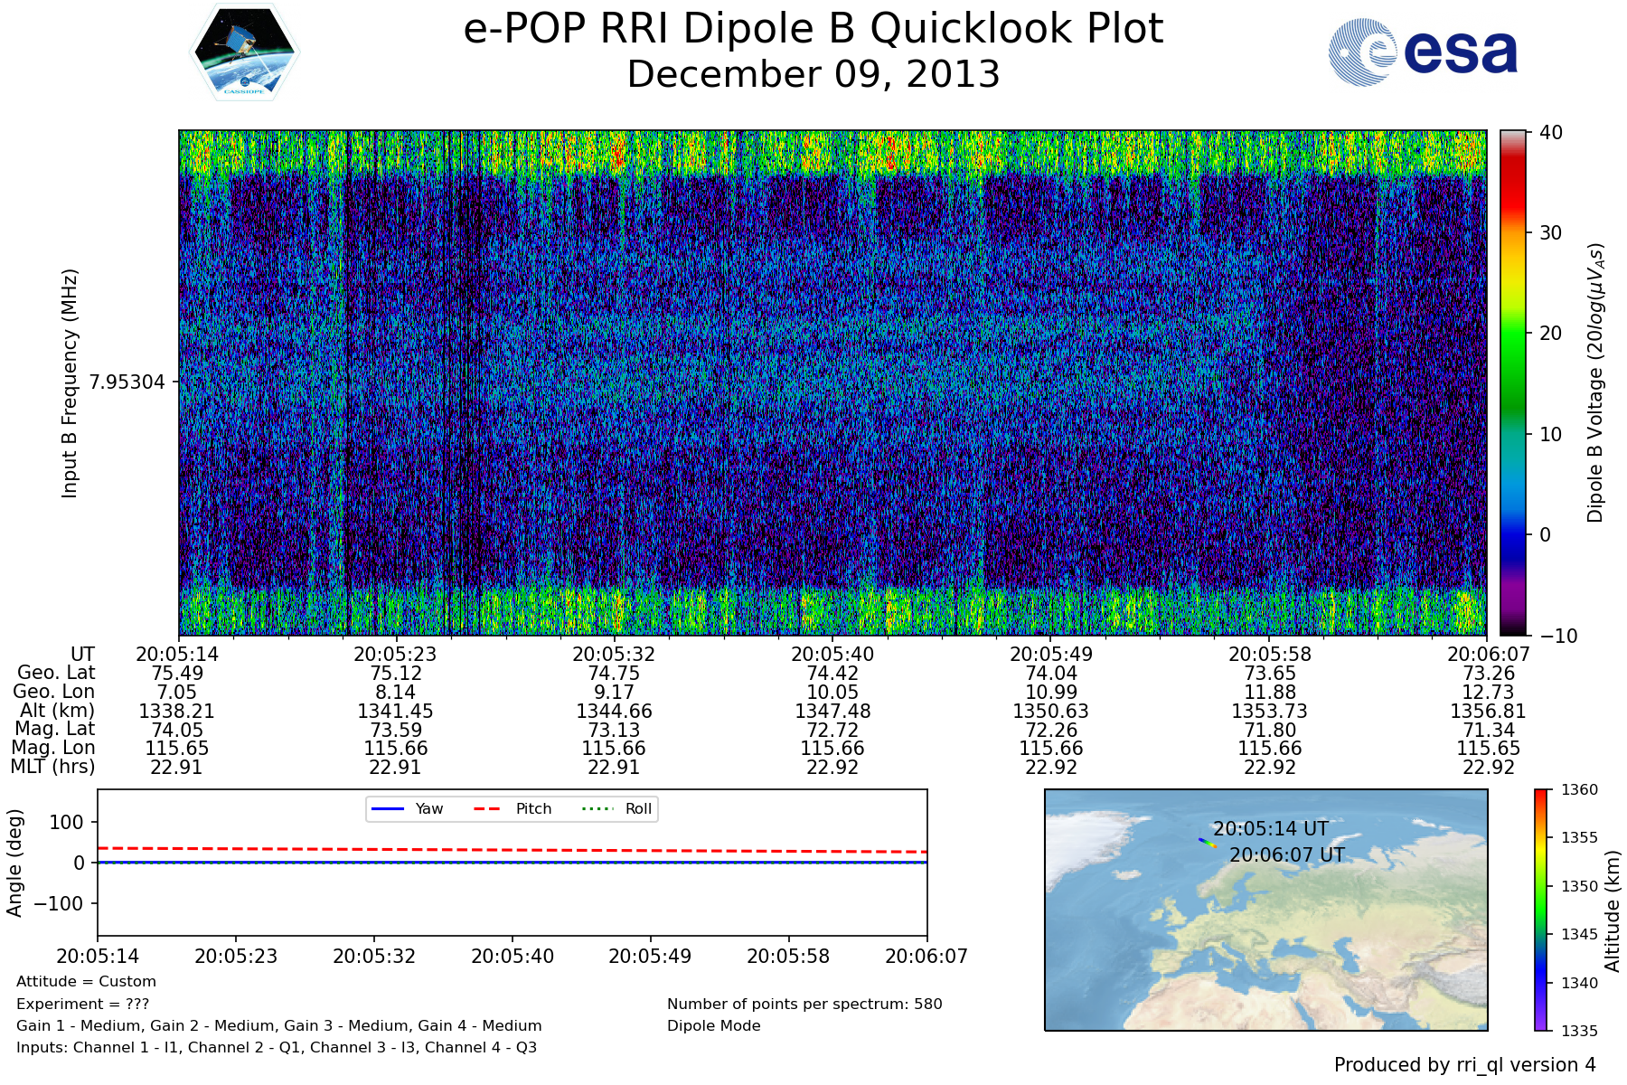Click the December 09, 2013 date subtitle

tap(813, 74)
